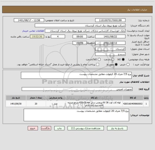Click the product name cell لوله کات اوت
This screenshot has height=150, width=155.
click(x=94, y=104)
